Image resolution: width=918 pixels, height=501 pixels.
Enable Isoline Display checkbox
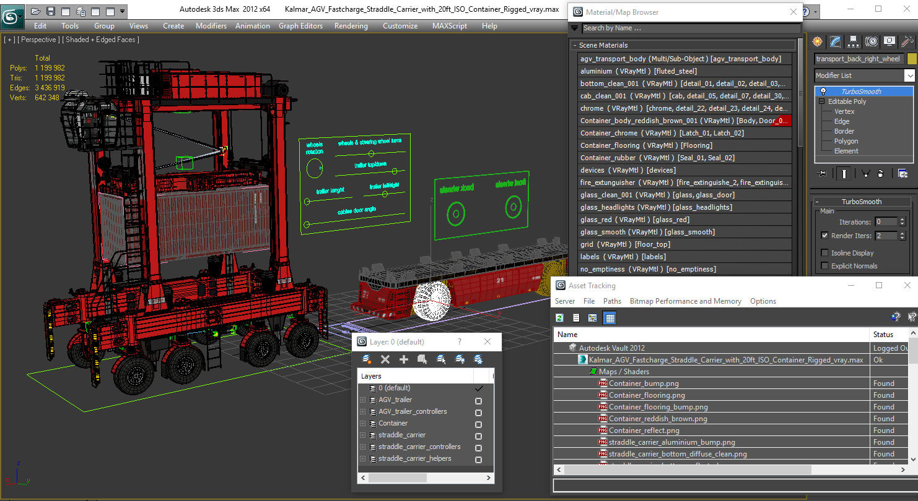click(x=824, y=253)
